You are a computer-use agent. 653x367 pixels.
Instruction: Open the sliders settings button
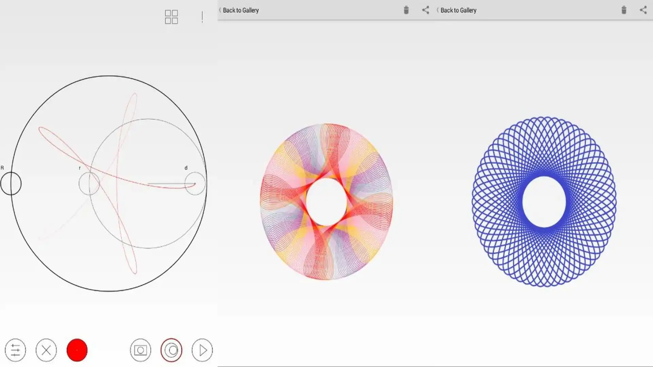(x=15, y=350)
